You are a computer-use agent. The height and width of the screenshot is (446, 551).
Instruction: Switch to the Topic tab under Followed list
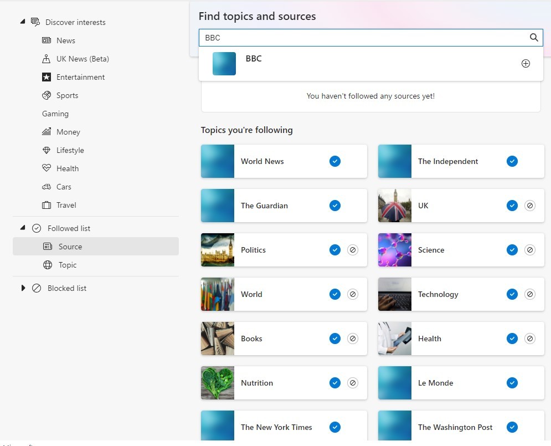68,265
